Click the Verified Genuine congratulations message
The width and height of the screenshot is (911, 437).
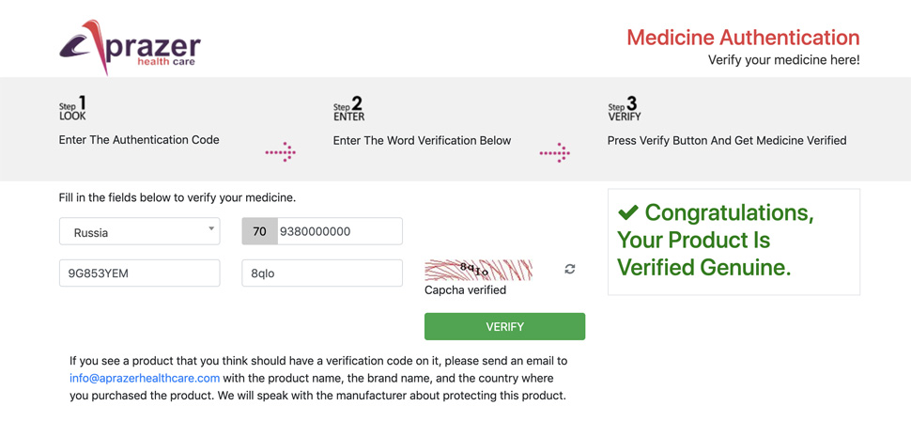(x=716, y=241)
